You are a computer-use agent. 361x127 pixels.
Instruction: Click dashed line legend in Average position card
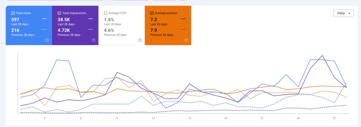pyautogui.click(x=183, y=29)
